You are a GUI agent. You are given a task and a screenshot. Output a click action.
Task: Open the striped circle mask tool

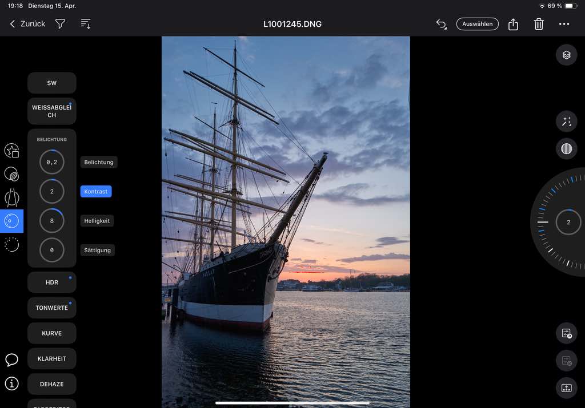[566, 148]
